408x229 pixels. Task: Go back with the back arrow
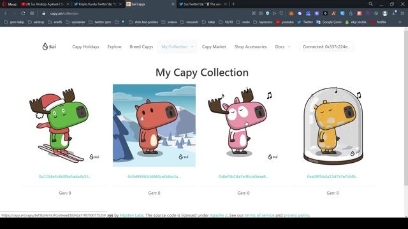tap(6, 13)
